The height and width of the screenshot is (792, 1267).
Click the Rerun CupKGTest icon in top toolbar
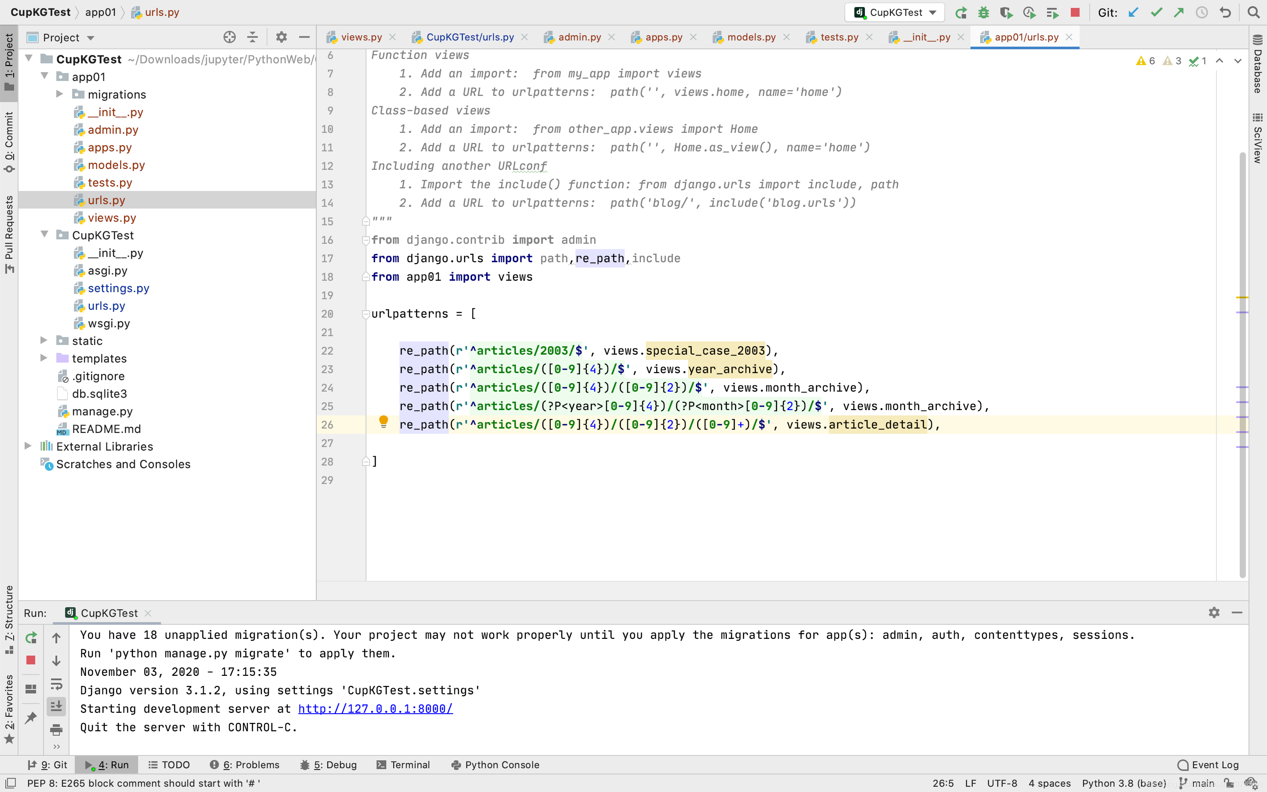pyautogui.click(x=961, y=13)
